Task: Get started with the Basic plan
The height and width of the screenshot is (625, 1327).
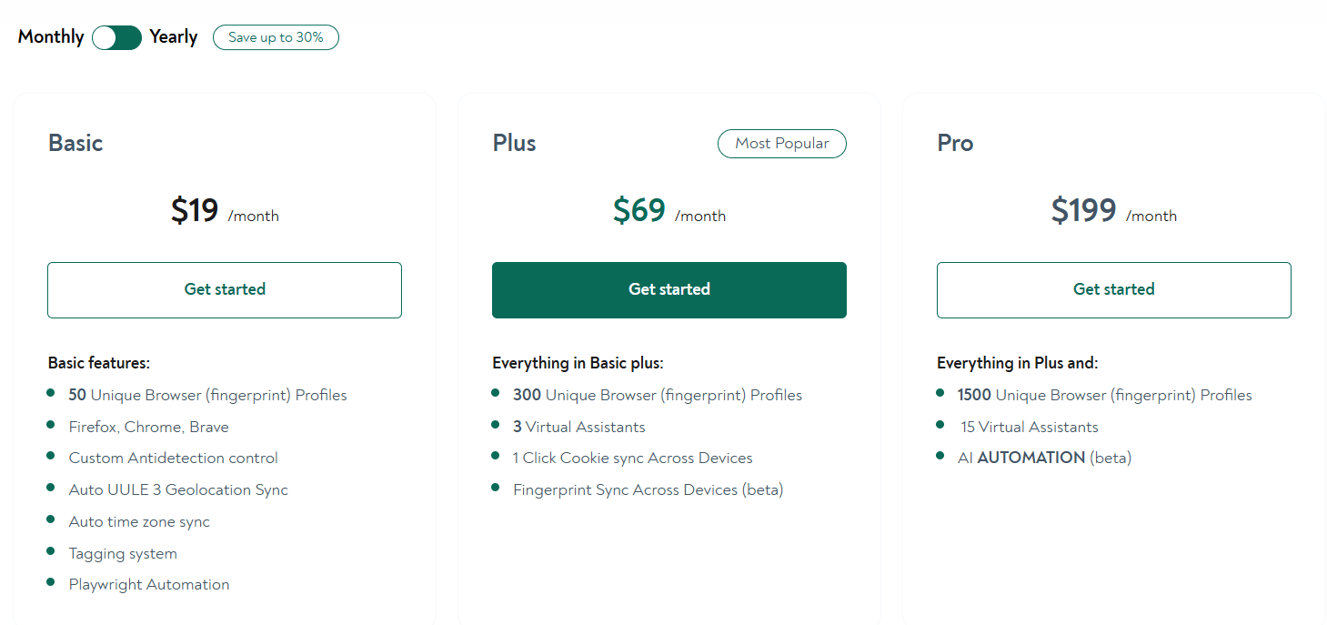Action: (225, 290)
